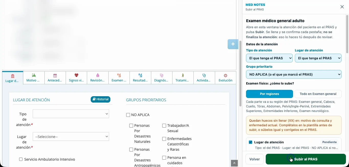Switch to the Evolución tab label
Image resolution: width=349 pixels, height=167 pixels.
(x=225, y=80)
